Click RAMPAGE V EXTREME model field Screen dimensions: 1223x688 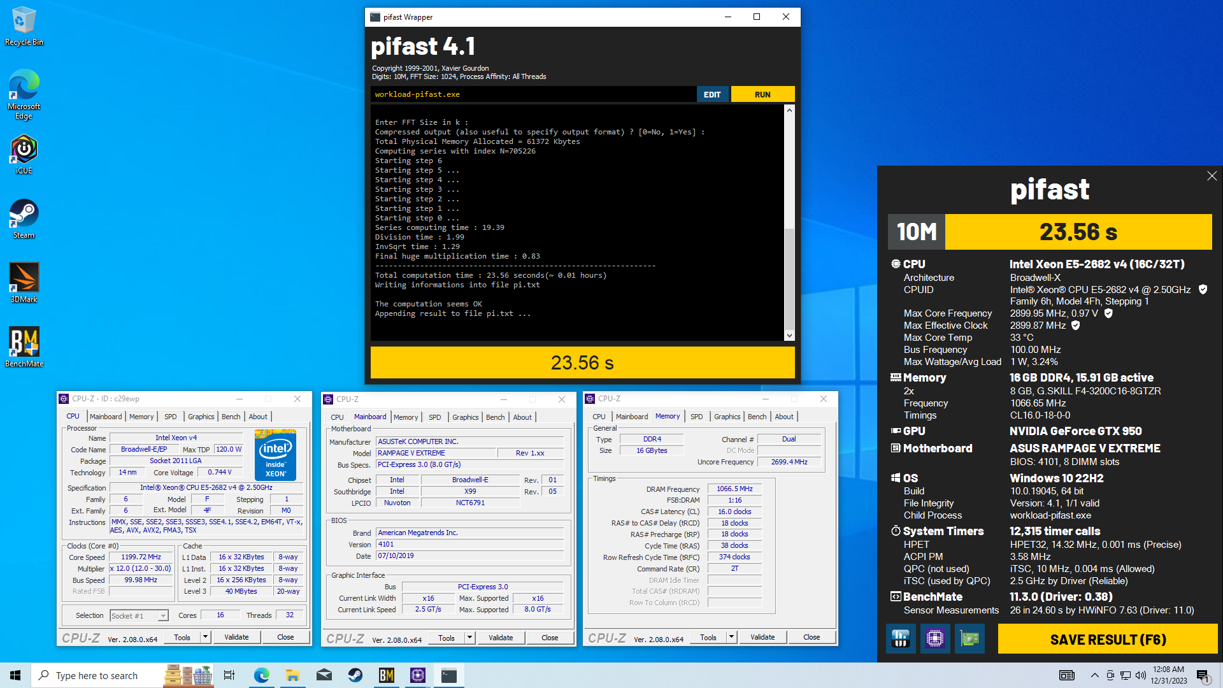pyautogui.click(x=435, y=453)
